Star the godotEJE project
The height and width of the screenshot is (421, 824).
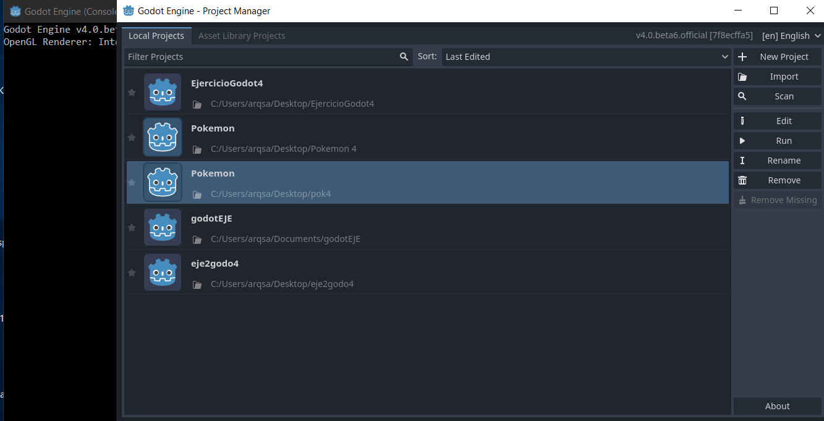point(132,227)
